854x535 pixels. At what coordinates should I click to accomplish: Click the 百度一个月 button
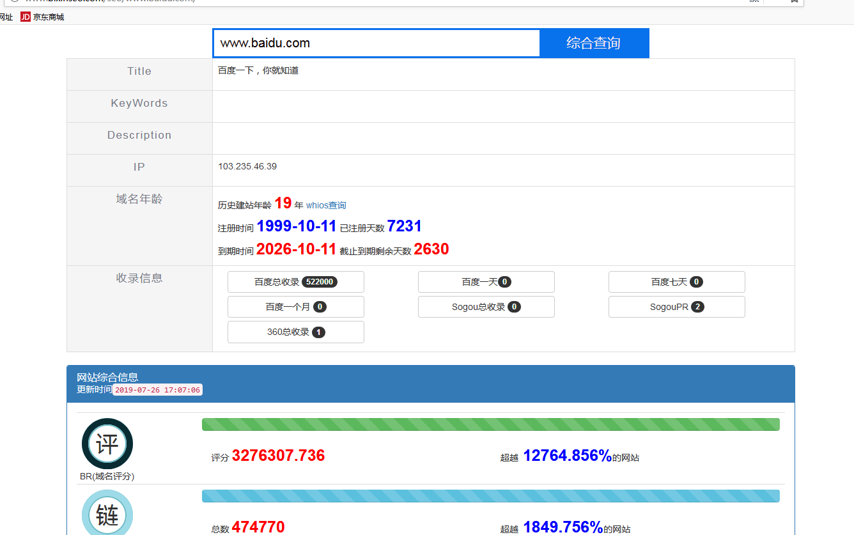pos(296,307)
